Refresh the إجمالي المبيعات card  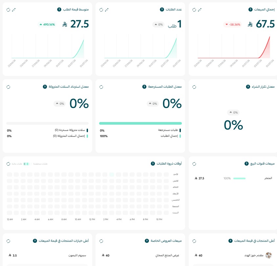194,10
